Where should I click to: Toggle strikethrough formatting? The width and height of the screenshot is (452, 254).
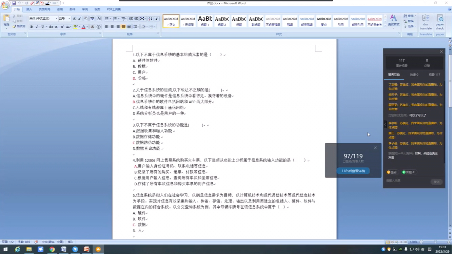pos(51,27)
